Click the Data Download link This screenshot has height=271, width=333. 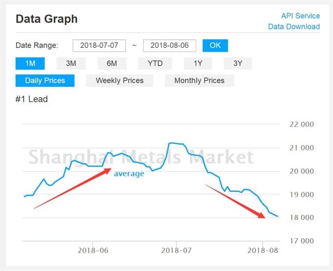(294, 27)
